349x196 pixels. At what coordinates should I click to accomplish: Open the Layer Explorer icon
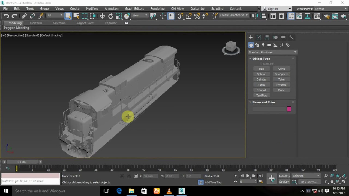[281, 16]
